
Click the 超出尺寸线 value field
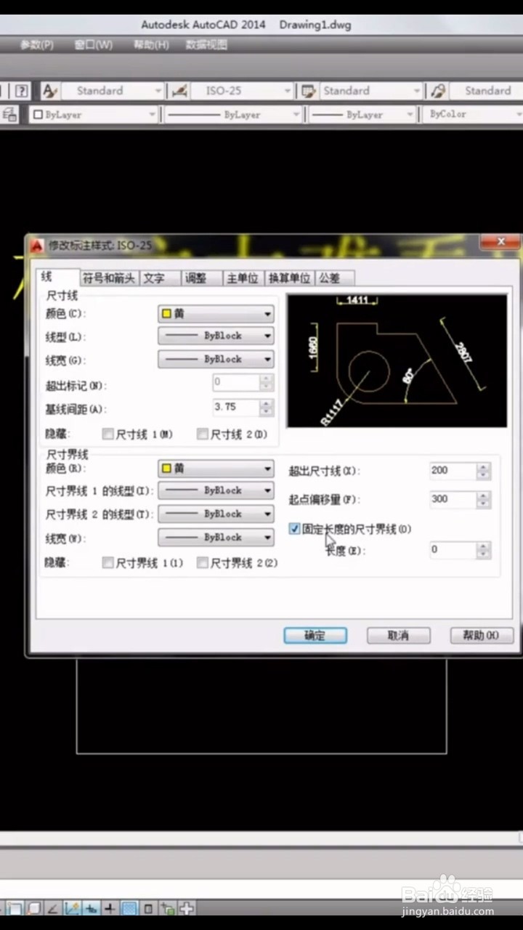coord(453,470)
